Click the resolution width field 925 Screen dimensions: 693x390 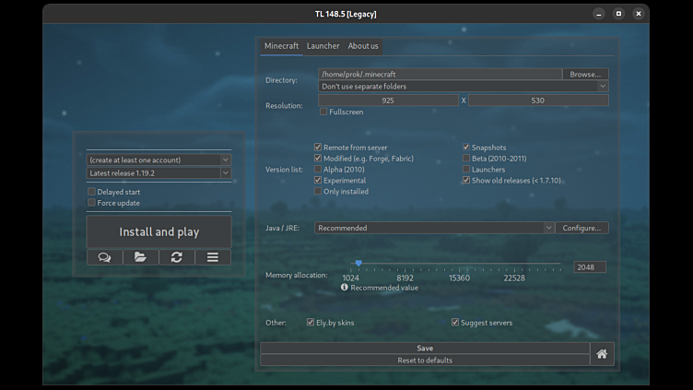(388, 100)
